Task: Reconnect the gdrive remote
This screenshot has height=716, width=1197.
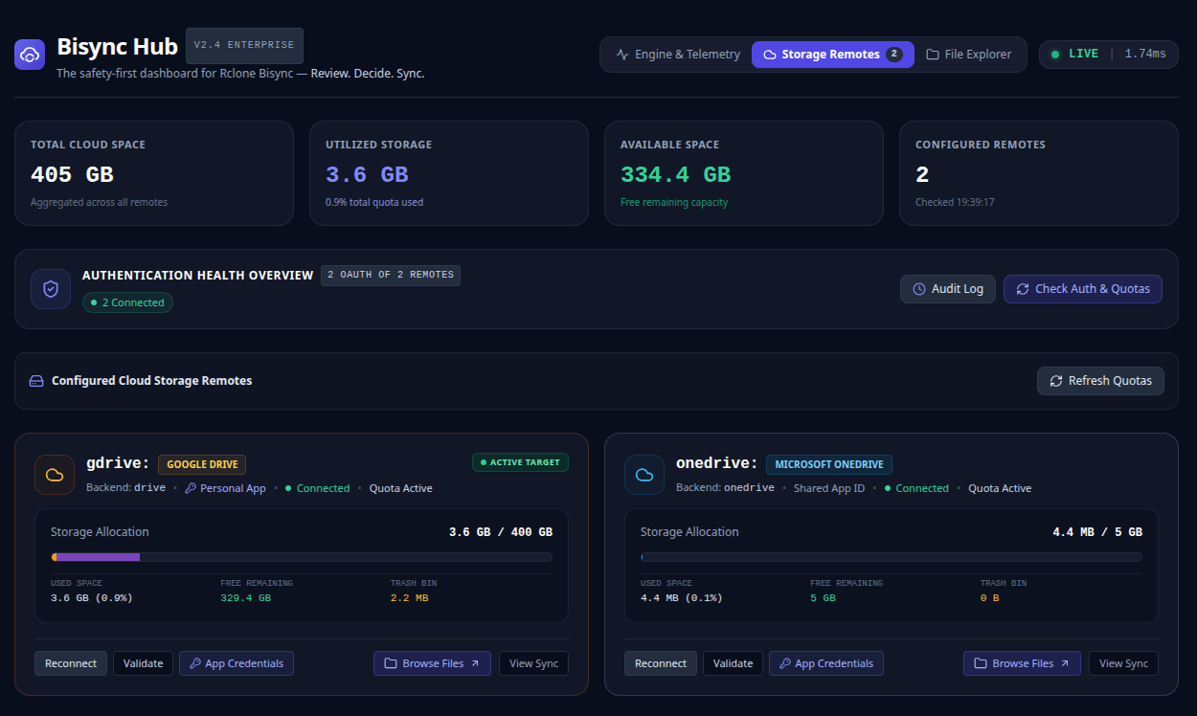Action: (71, 663)
